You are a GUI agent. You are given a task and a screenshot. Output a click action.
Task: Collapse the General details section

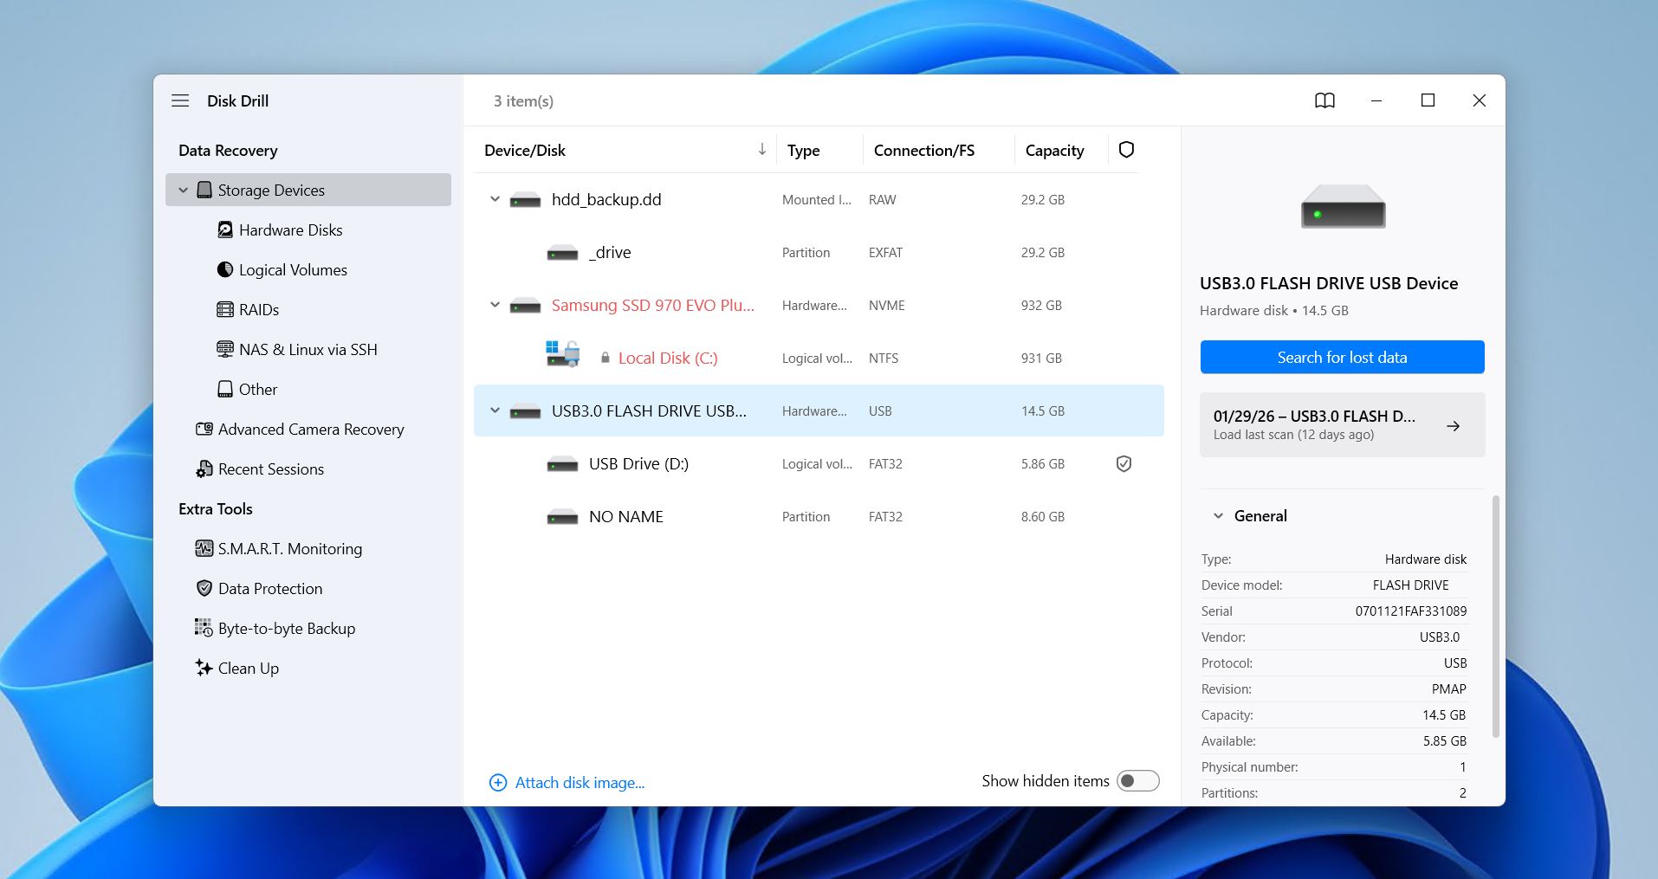tap(1218, 516)
